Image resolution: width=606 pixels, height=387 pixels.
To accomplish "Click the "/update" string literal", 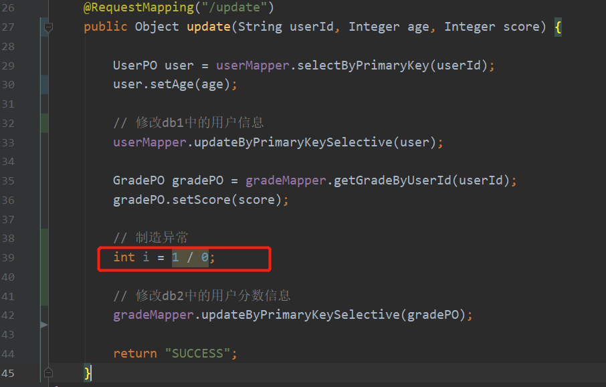I will (x=233, y=7).
